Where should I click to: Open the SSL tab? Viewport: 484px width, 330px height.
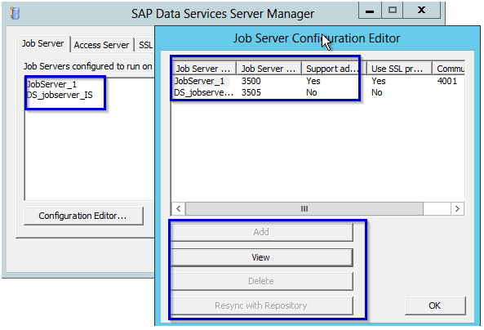(145, 45)
